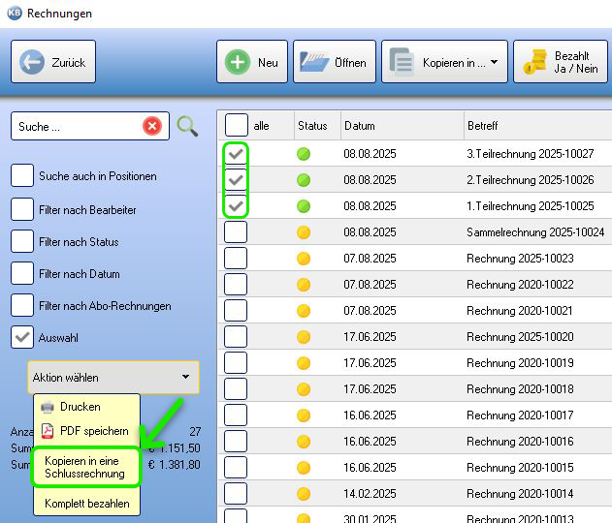Click yellow status dot of Rechnung 2025-10023
The height and width of the screenshot is (523, 612).
click(304, 259)
